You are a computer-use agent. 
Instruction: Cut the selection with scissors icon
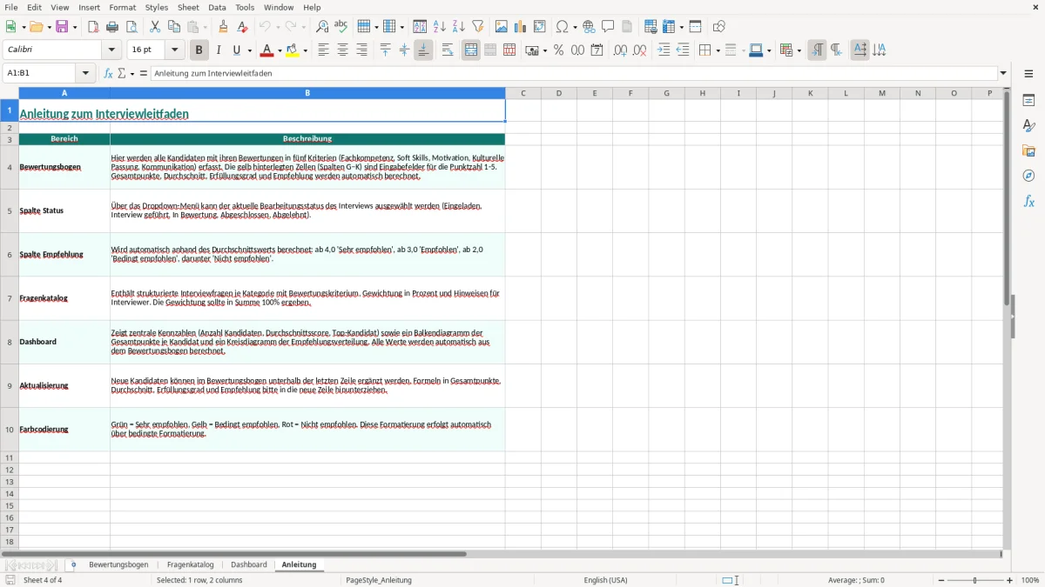[155, 27]
